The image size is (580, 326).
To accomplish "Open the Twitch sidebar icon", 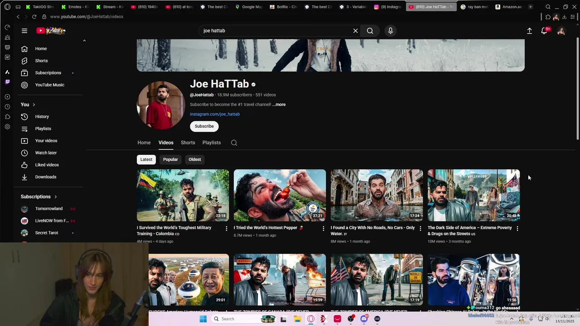I will click(7, 82).
